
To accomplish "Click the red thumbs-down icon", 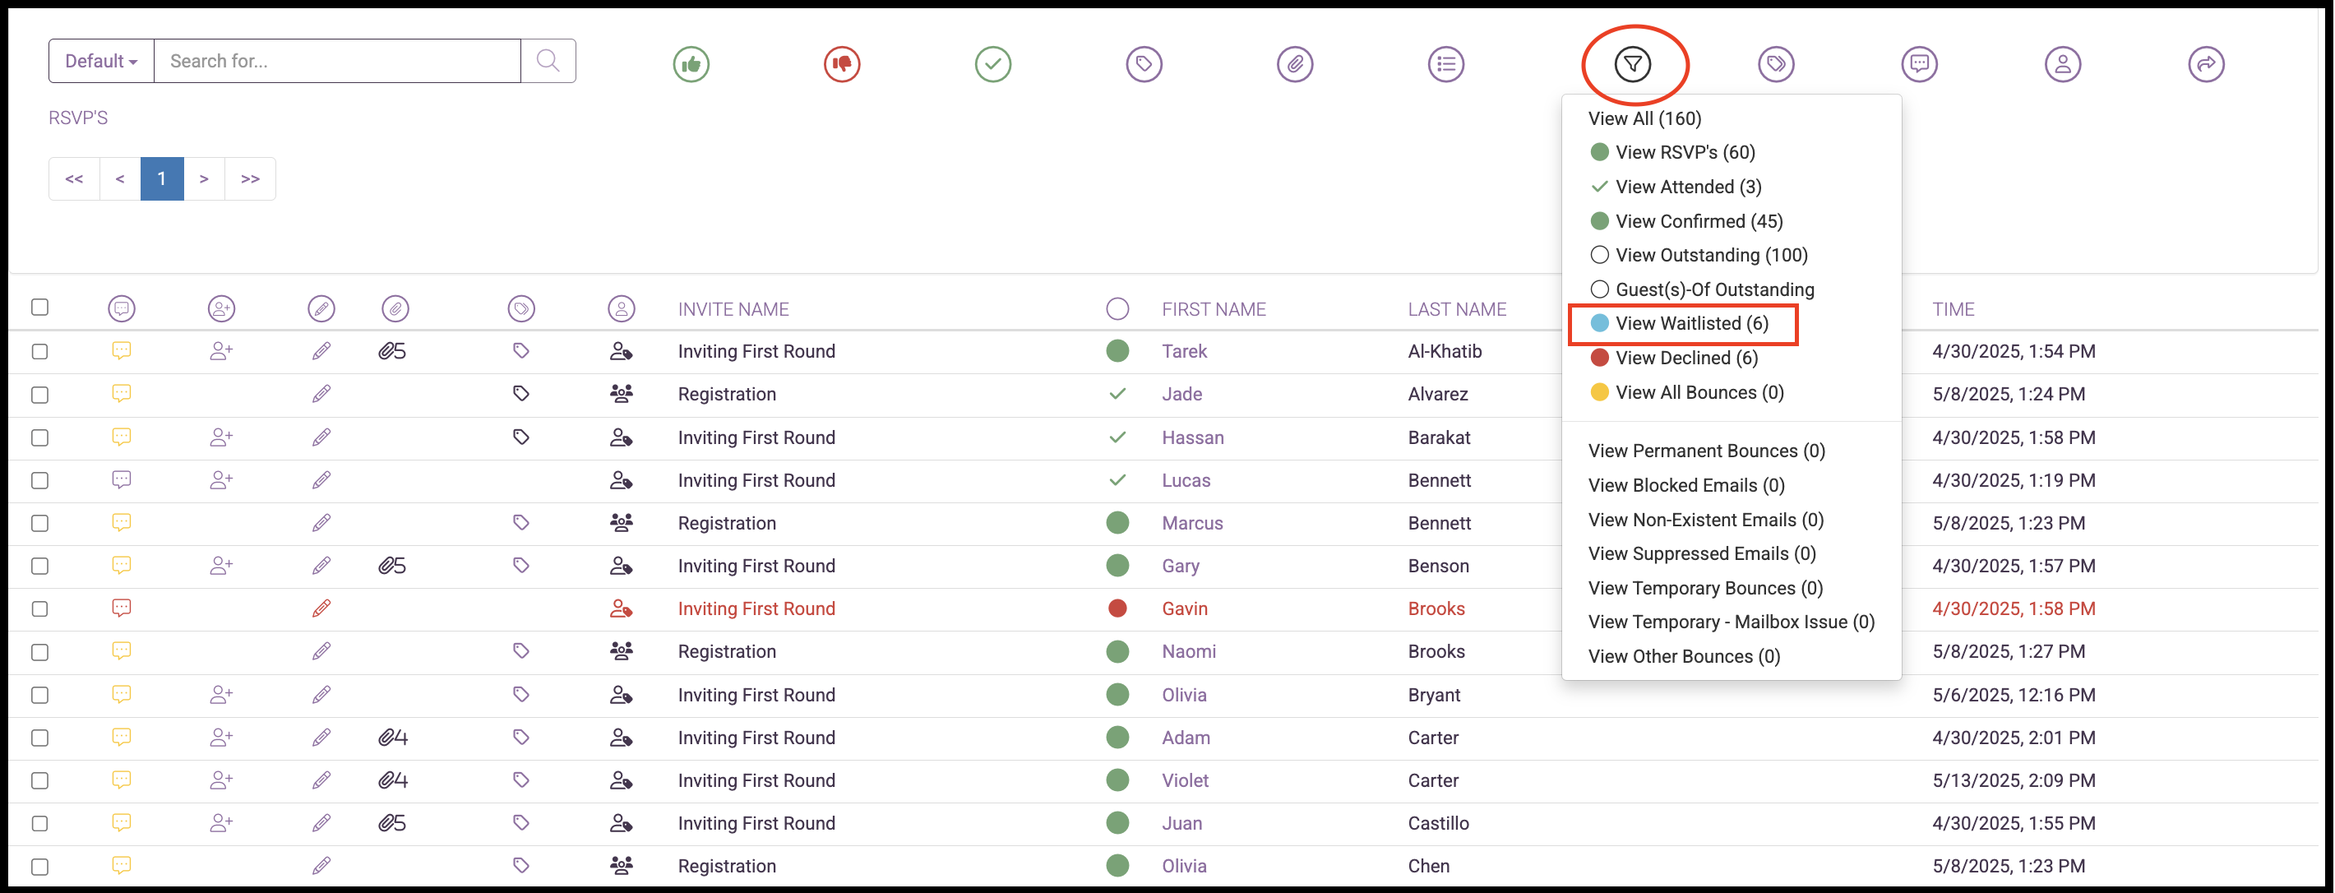I will click(841, 63).
